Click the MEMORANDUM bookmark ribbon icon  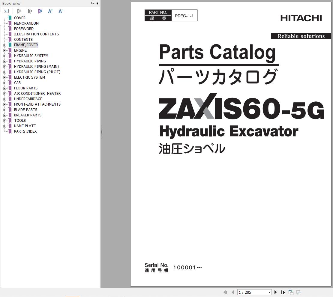[x=10, y=23]
